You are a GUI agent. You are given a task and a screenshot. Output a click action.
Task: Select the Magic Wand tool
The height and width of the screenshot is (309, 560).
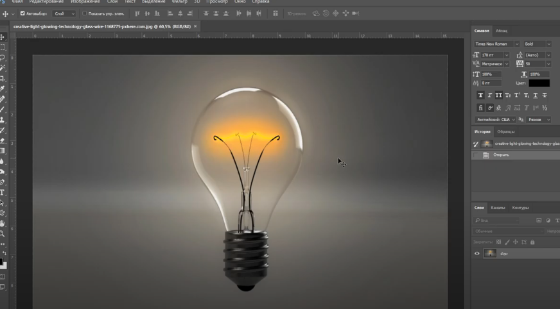(3, 68)
